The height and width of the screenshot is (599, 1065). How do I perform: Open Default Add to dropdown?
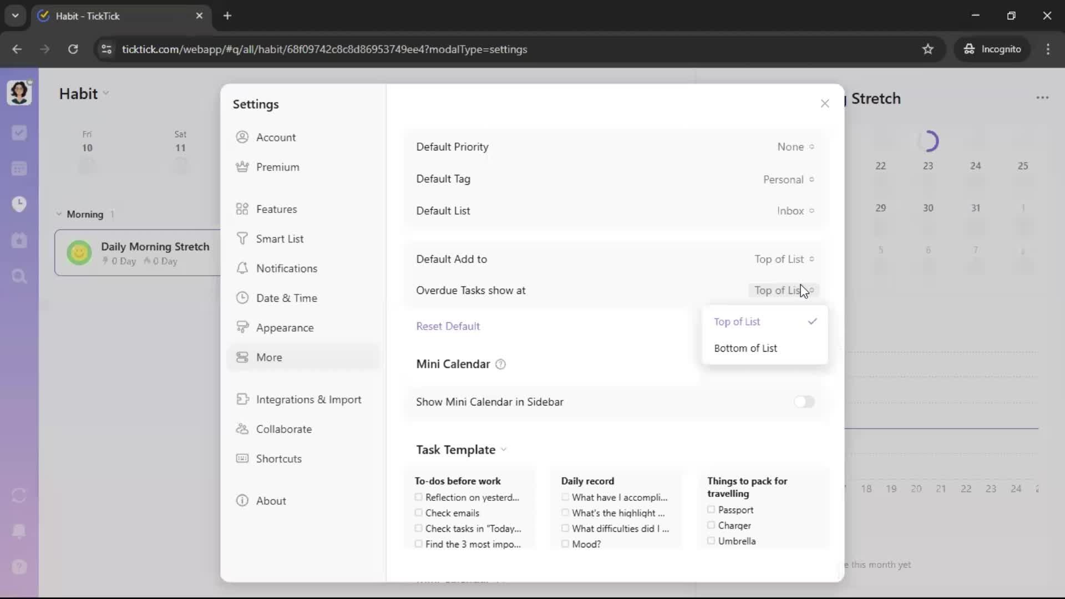783,259
